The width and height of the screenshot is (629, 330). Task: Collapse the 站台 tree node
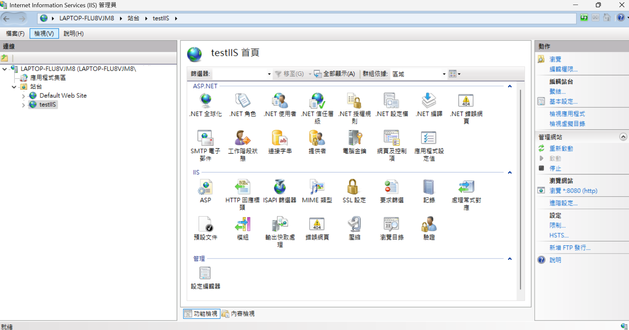(14, 87)
